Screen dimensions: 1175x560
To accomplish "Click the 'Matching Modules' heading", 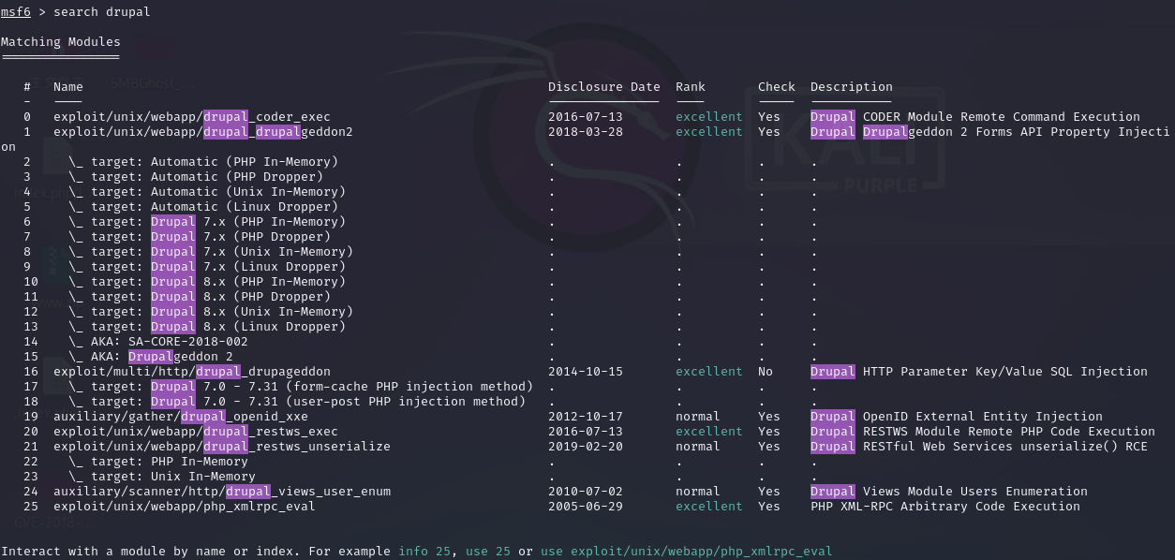I will pyautogui.click(x=61, y=42).
